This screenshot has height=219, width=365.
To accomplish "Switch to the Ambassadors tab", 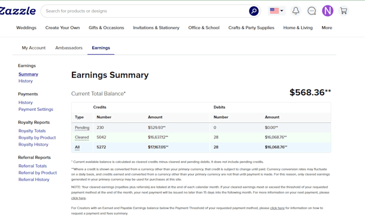I will click(x=69, y=48).
